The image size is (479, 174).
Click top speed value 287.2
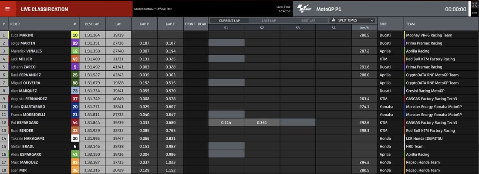click(x=364, y=51)
